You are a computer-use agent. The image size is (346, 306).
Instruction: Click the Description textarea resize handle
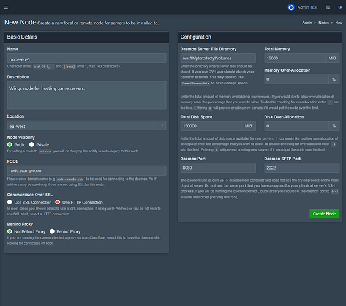tap(165, 107)
